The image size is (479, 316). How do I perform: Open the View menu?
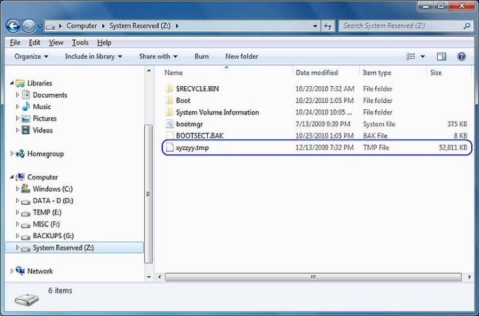coord(56,43)
